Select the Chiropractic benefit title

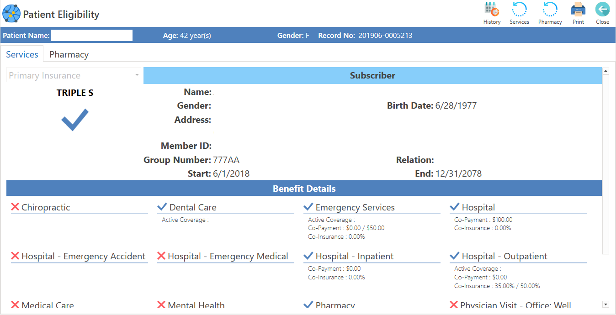(x=46, y=207)
